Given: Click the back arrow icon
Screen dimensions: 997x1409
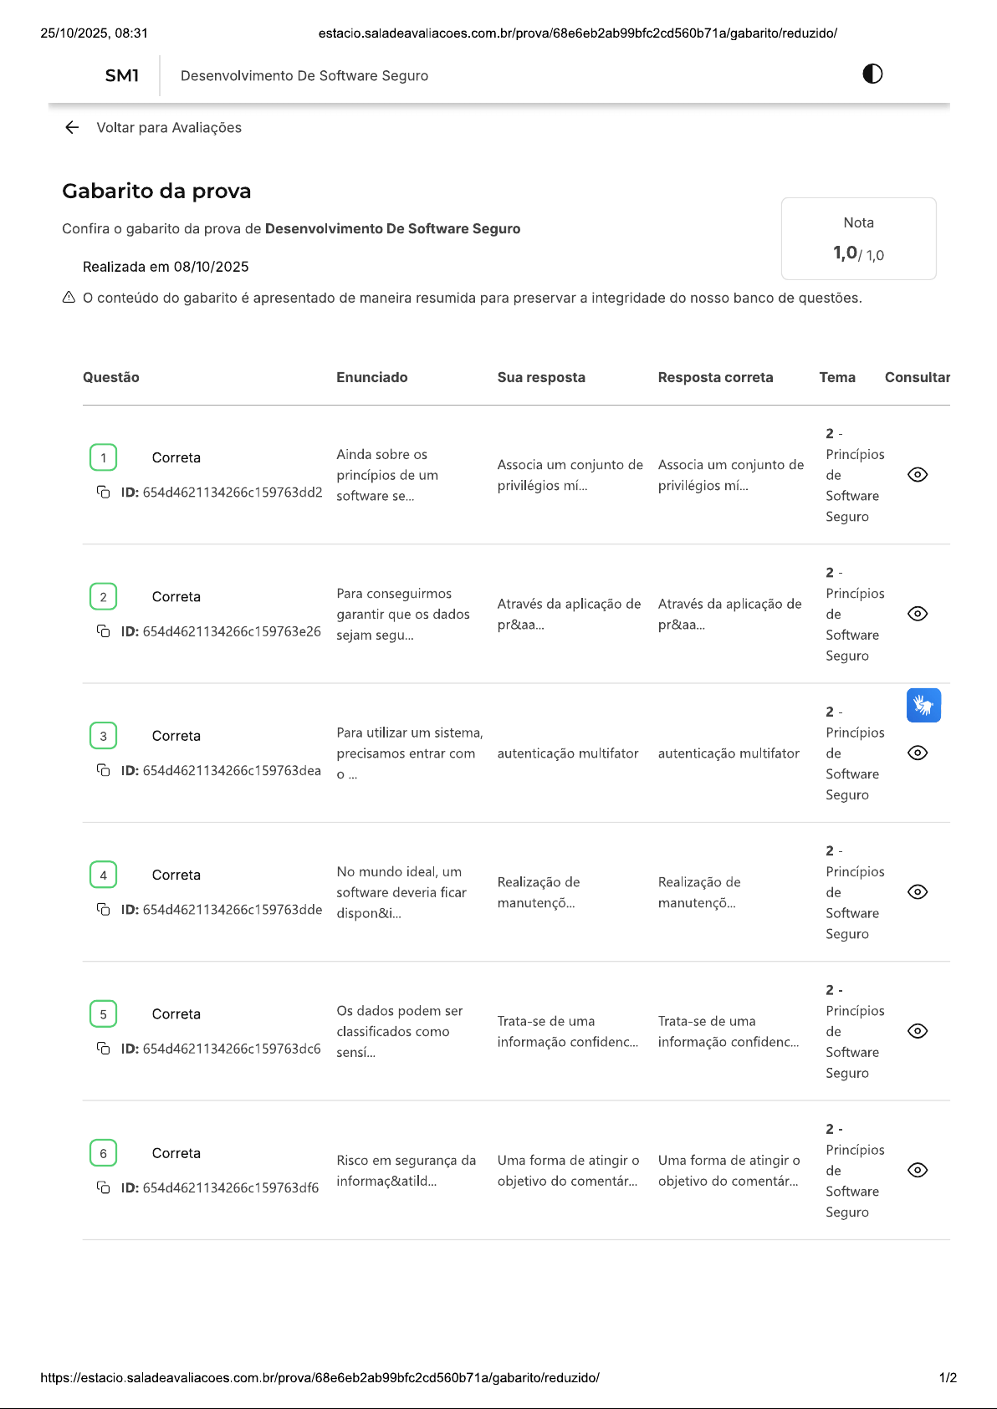Looking at the screenshot, I should (x=72, y=127).
